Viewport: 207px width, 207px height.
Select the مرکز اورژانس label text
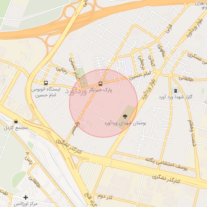[x=25, y=204]
